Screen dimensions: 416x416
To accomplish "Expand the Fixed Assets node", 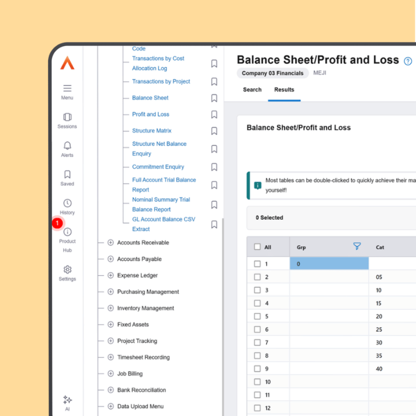I will click(x=110, y=324).
